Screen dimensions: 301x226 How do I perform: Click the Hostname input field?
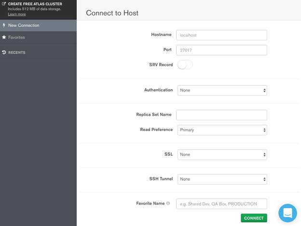click(x=222, y=35)
